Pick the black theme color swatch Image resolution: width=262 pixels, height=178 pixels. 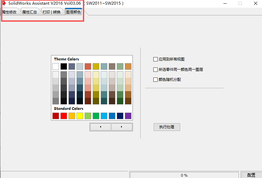point(64,66)
